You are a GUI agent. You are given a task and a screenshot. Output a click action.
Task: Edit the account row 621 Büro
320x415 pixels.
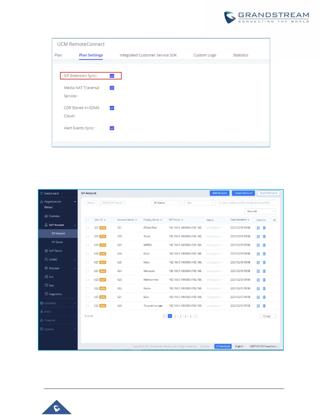click(x=258, y=297)
